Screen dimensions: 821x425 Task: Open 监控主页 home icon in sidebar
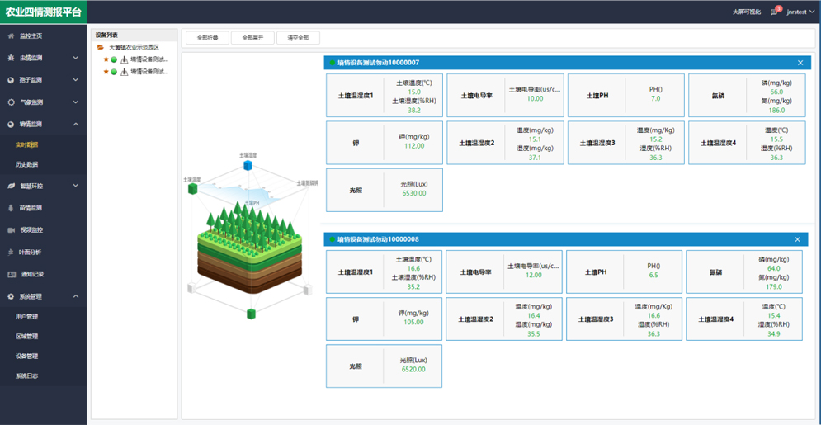pos(11,36)
